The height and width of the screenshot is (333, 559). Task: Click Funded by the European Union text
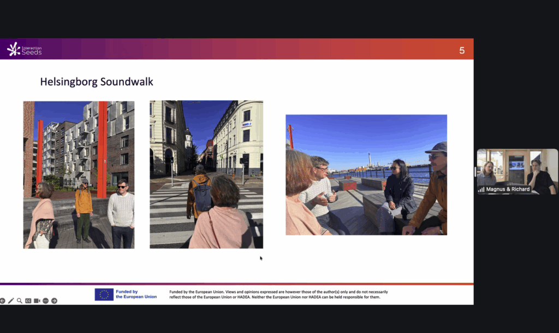point(136,294)
